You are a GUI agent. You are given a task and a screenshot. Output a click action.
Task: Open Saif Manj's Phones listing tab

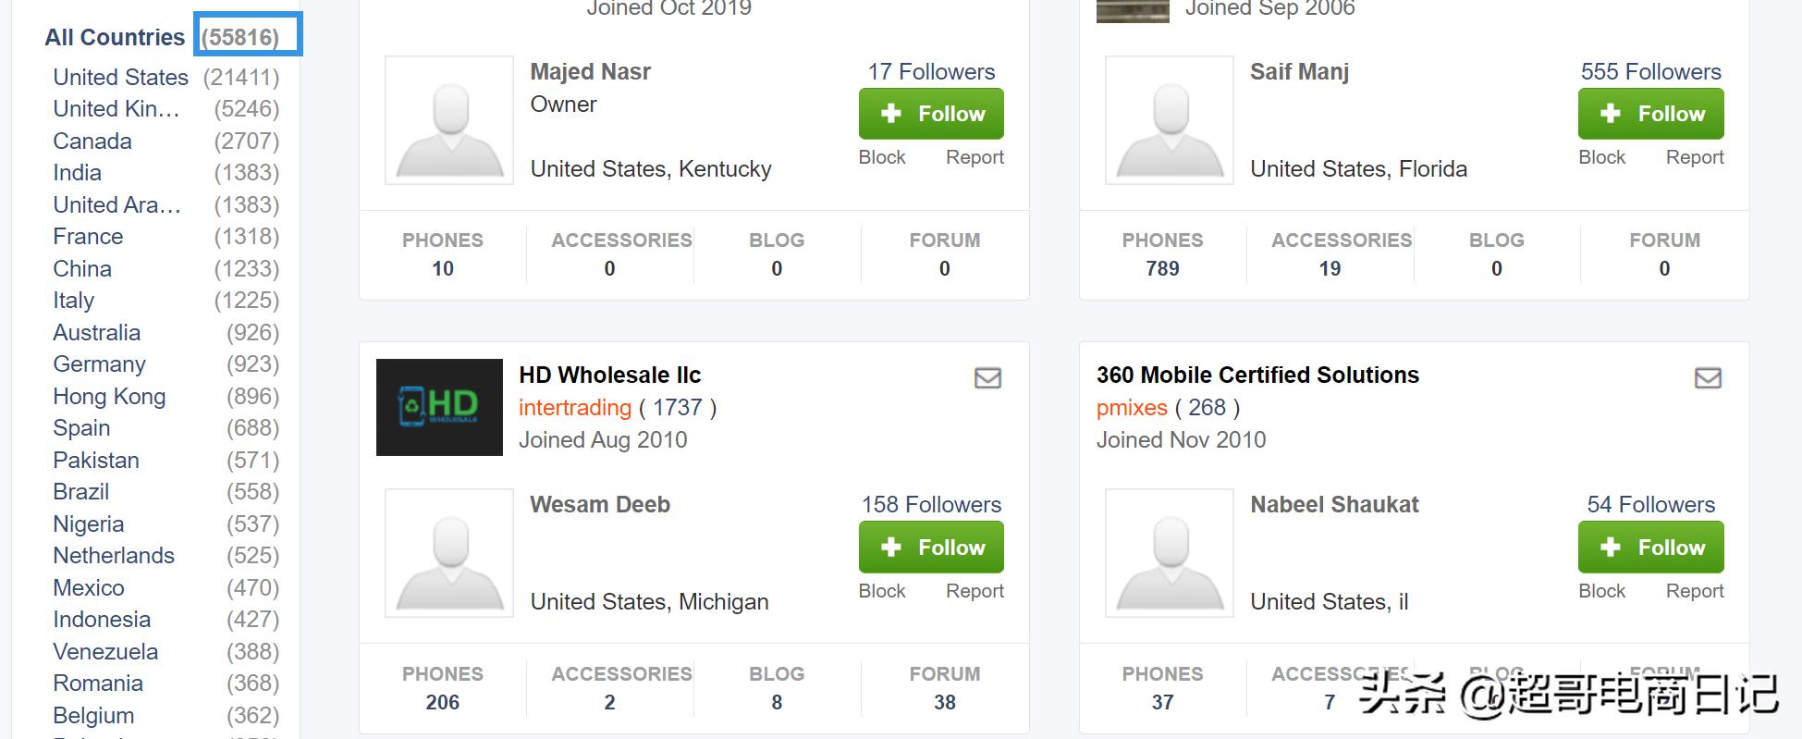tap(1162, 254)
